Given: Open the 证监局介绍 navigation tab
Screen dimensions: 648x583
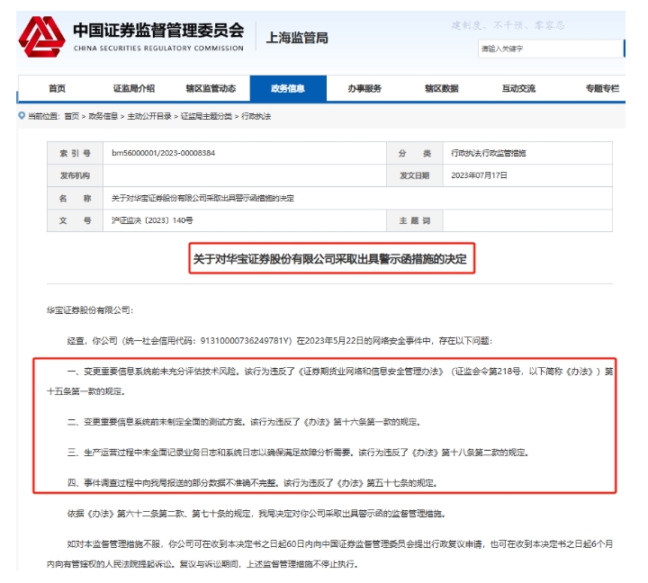Looking at the screenshot, I should (x=133, y=88).
